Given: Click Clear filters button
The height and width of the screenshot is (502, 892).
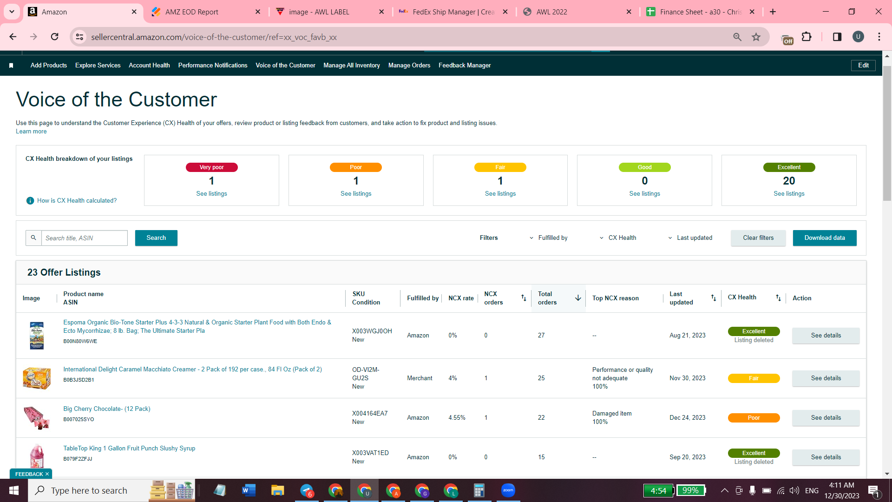Looking at the screenshot, I should pyautogui.click(x=758, y=238).
